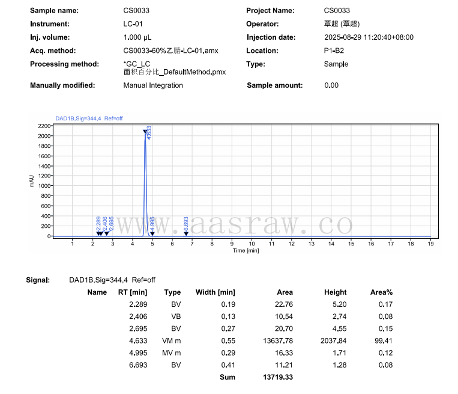Viewport: 458px width, 394px height.
Task: Click the Sum total 13719.33
Action: pos(277,377)
